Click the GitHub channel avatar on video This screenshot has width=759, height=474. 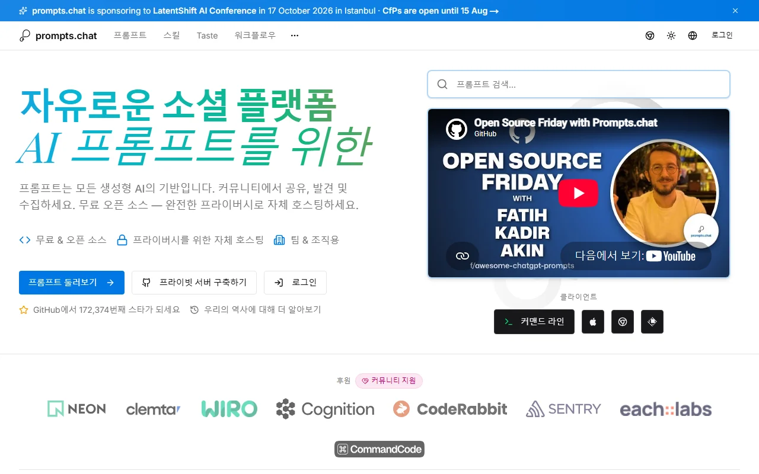click(x=457, y=129)
